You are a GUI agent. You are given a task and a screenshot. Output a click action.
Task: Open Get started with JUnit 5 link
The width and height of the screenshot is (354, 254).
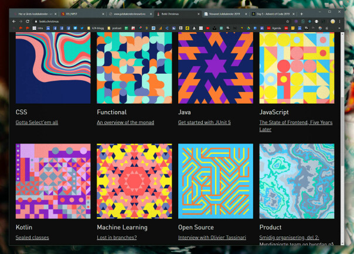click(205, 122)
